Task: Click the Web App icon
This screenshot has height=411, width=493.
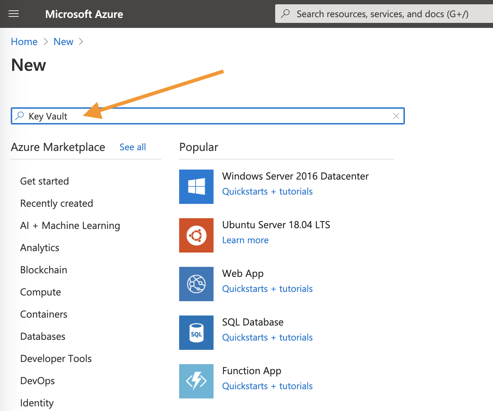Action: pyautogui.click(x=196, y=284)
